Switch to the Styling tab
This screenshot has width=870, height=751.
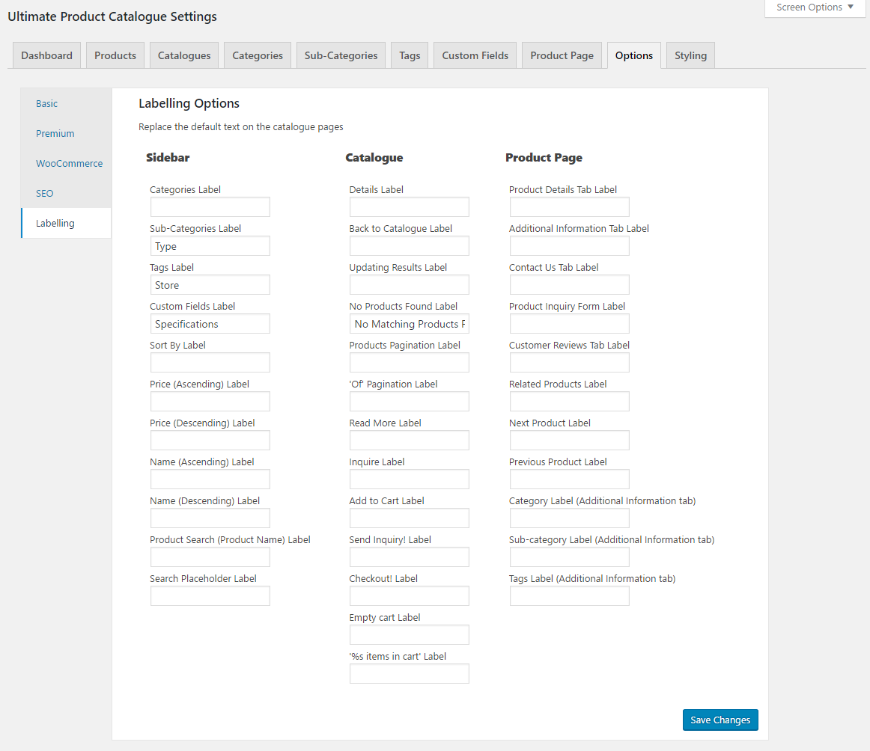click(690, 55)
